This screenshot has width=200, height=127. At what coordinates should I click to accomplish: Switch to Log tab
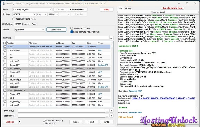click(x=120, y=8)
